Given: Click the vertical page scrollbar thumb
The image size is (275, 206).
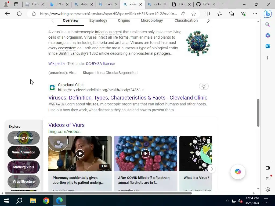Looking at the screenshot, I should [x=258, y=113].
